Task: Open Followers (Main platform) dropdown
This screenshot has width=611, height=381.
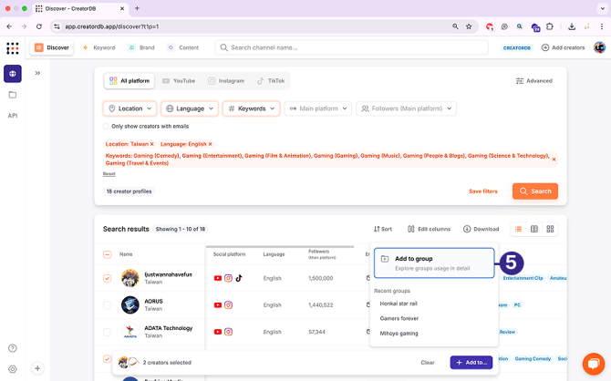Action: pyautogui.click(x=406, y=108)
